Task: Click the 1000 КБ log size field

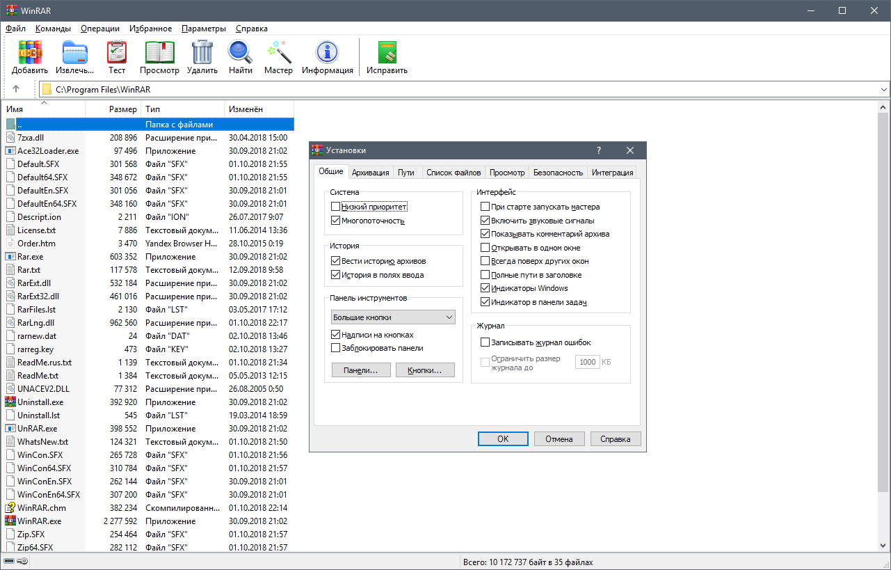Action: click(x=588, y=362)
